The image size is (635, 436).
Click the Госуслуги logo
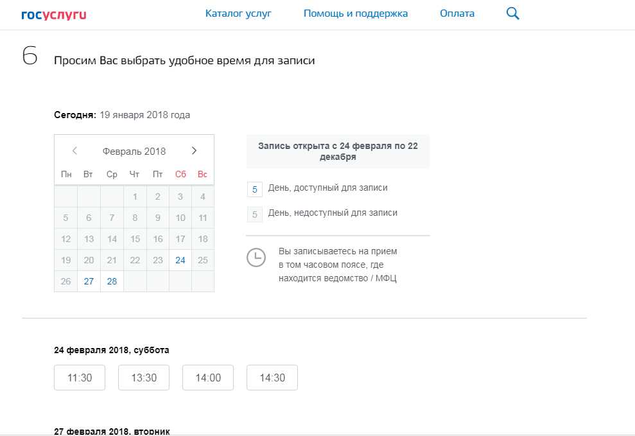pos(53,13)
